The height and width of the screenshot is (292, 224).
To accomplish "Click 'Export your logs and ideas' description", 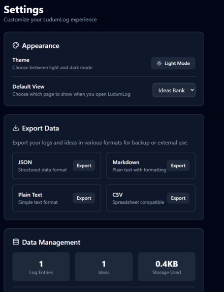I will pyautogui.click(x=100, y=143).
